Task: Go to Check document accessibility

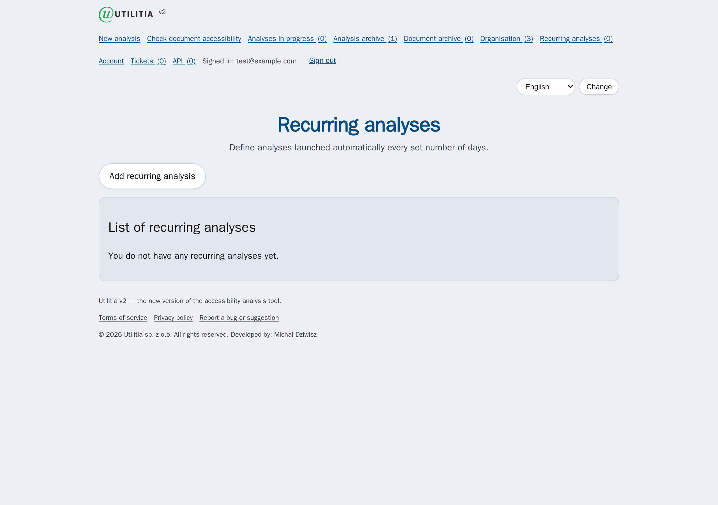Action: [194, 38]
